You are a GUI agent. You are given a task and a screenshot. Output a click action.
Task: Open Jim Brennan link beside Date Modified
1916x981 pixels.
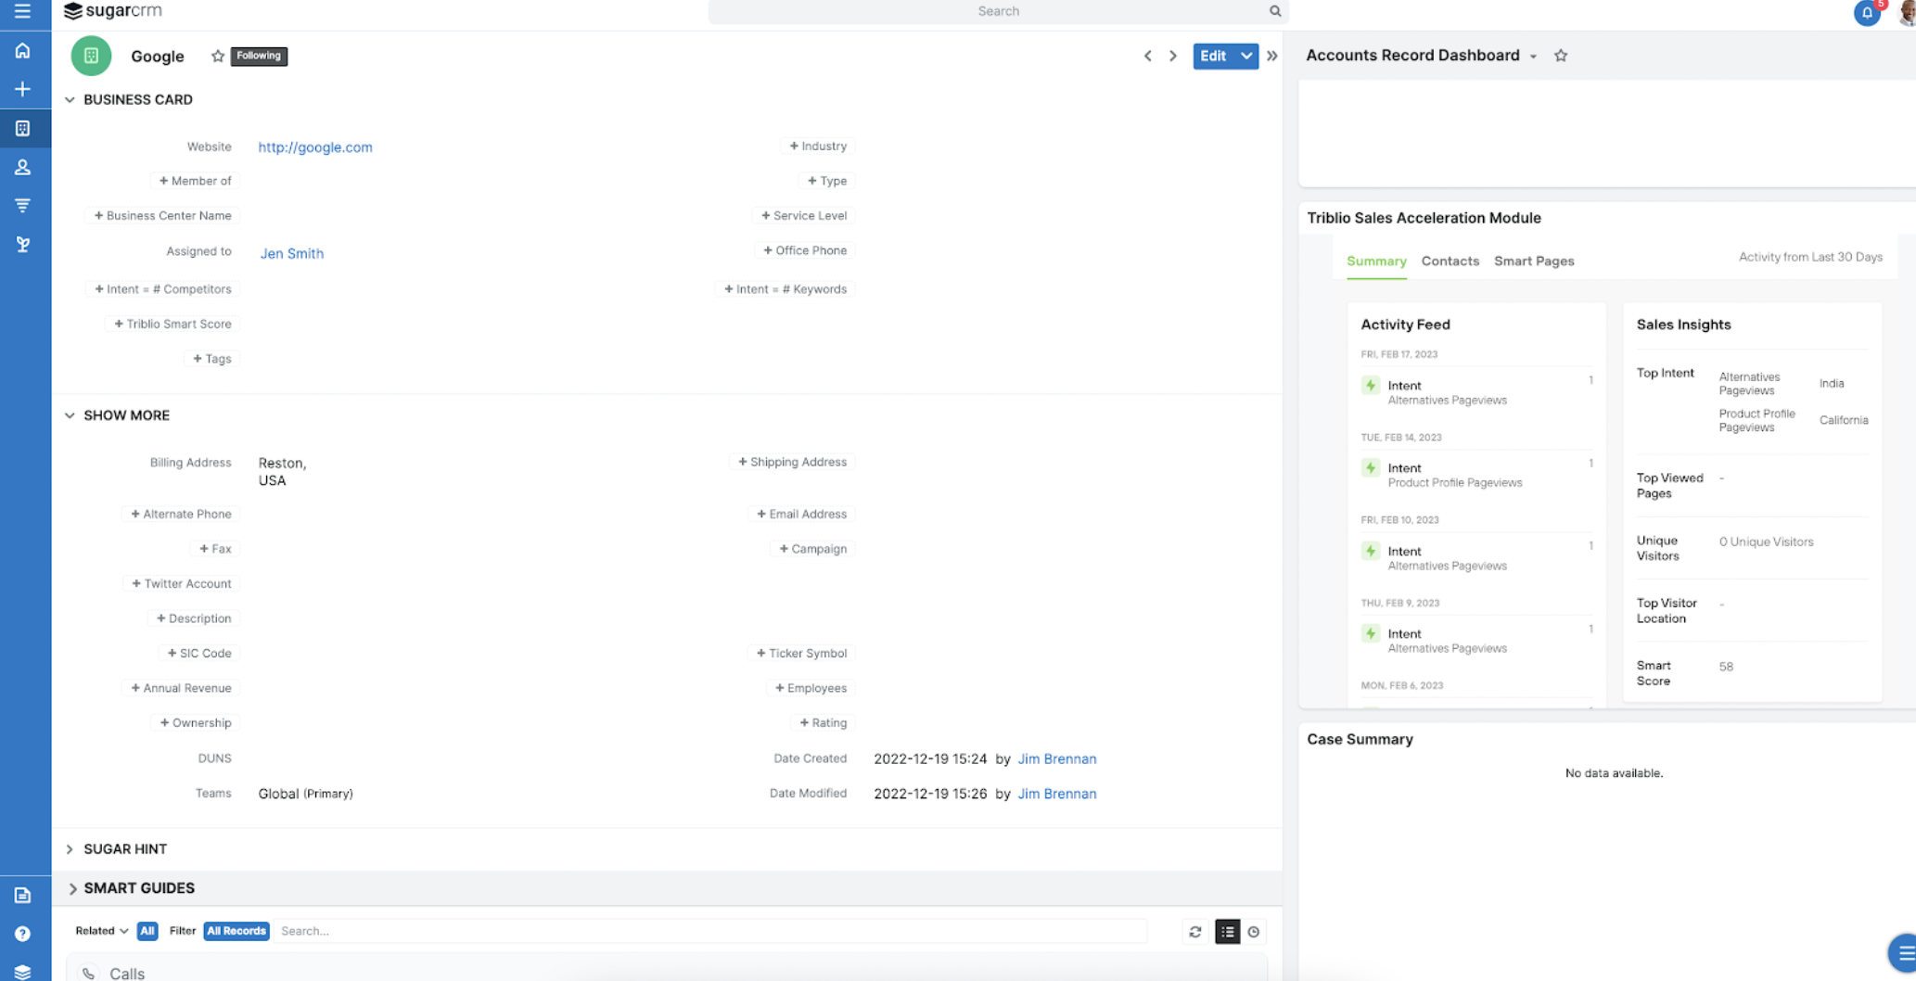coord(1056,794)
